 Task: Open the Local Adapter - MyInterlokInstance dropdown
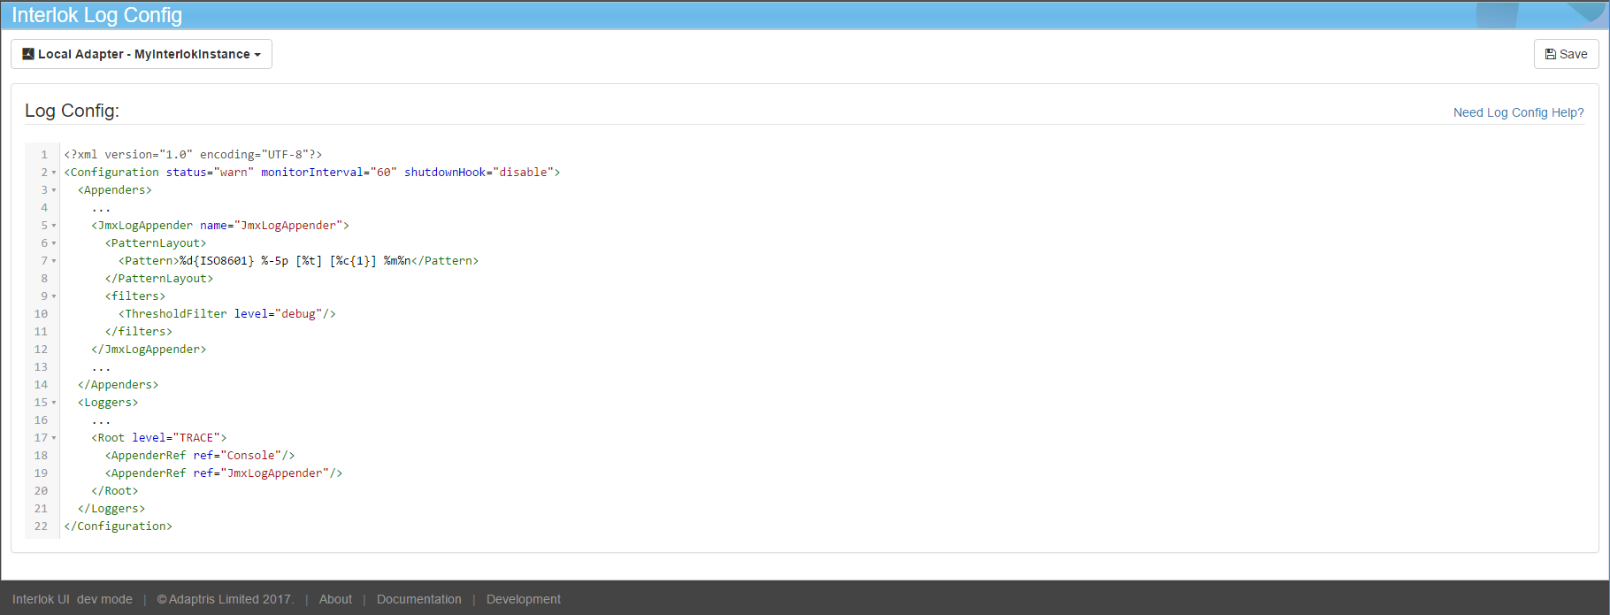point(142,54)
